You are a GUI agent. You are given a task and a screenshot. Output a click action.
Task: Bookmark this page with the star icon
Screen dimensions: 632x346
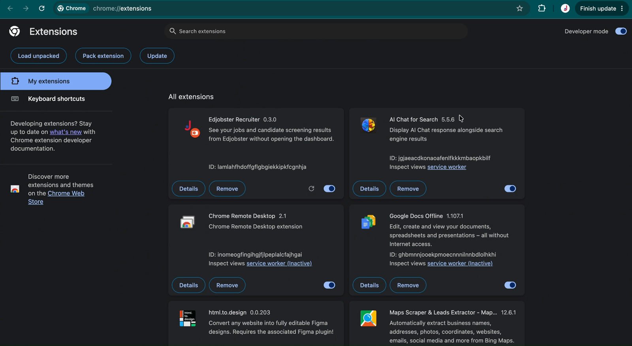[x=520, y=8]
